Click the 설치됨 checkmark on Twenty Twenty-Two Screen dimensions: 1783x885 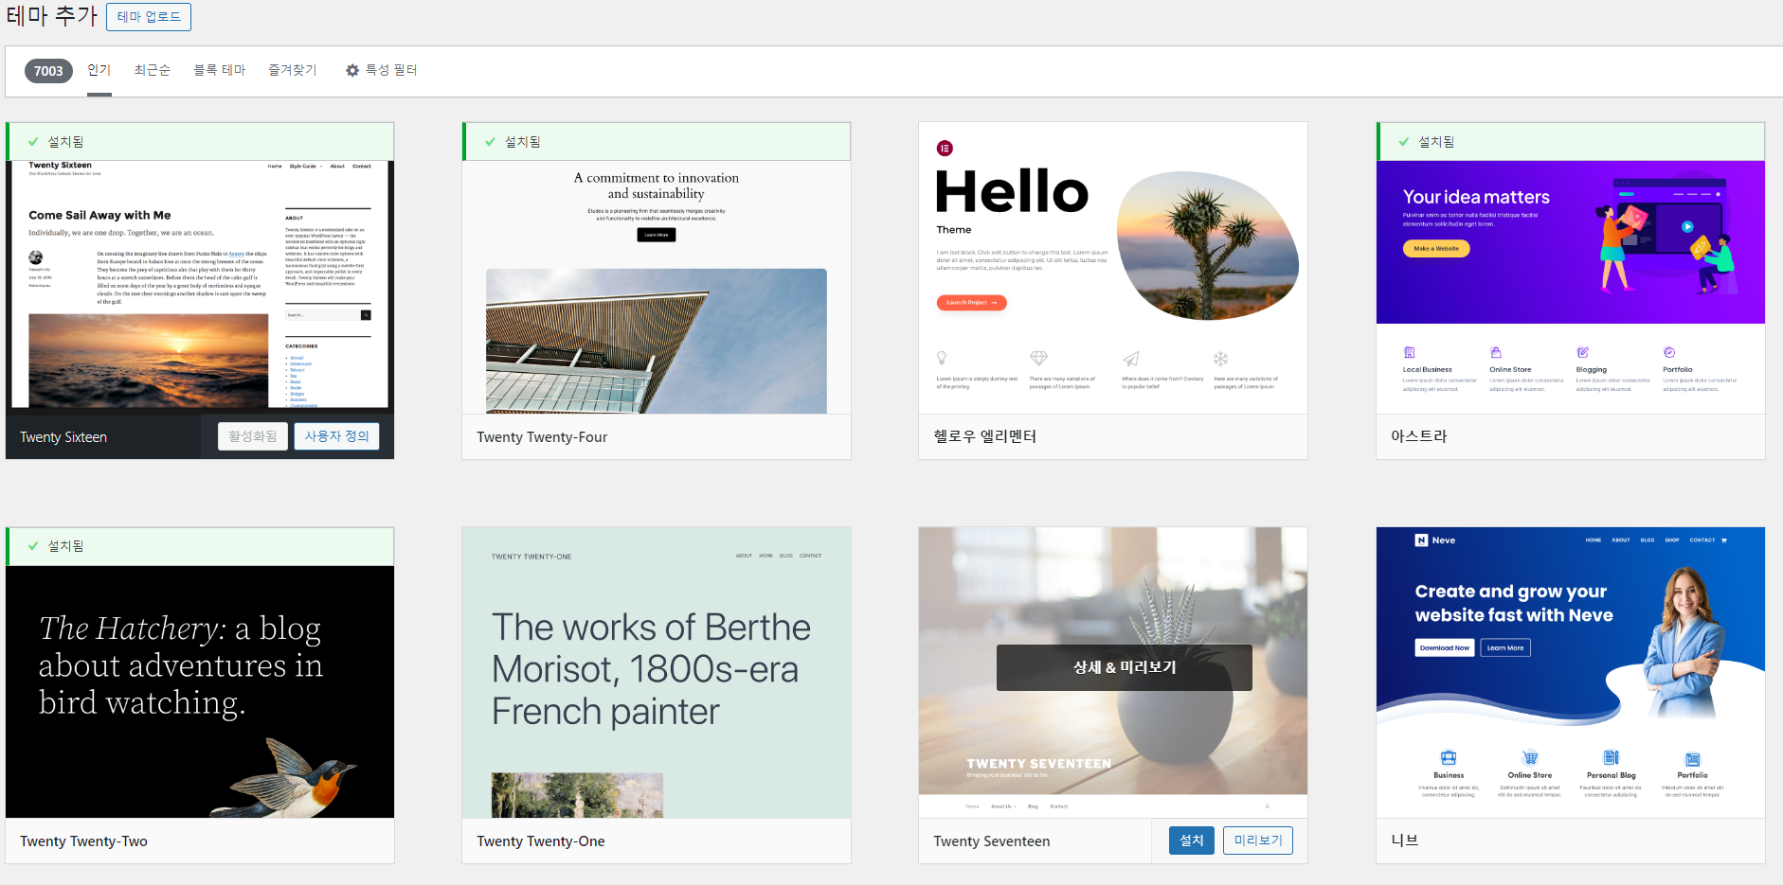pos(33,546)
